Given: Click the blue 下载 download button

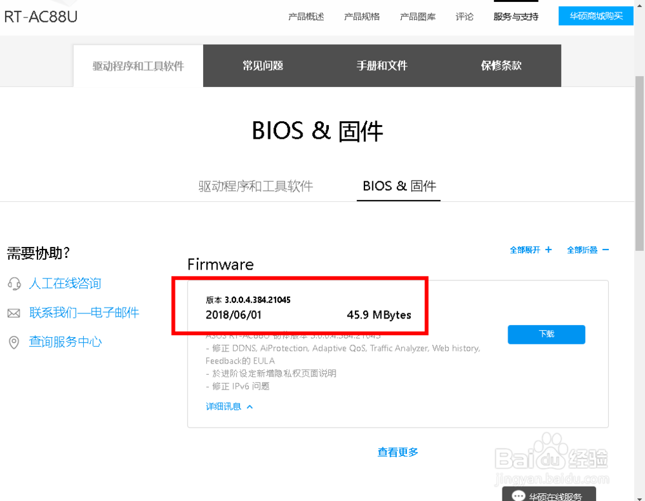Looking at the screenshot, I should 546,335.
